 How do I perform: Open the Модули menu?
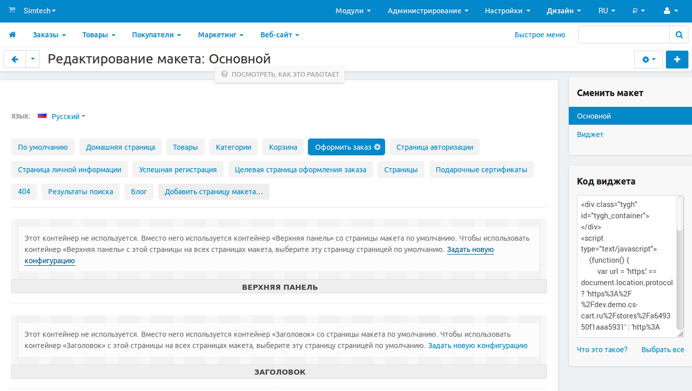click(x=353, y=11)
